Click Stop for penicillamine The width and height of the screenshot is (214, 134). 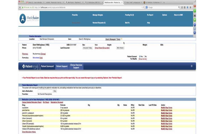(x=167, y=110)
